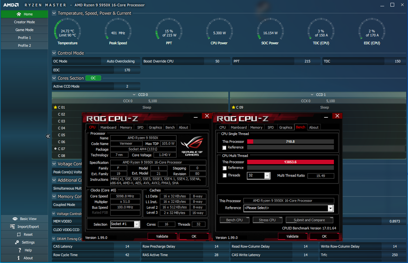This screenshot has height=263, width=408.
Task: Click the Home icon in the sidebar
Action: (x=19, y=14)
